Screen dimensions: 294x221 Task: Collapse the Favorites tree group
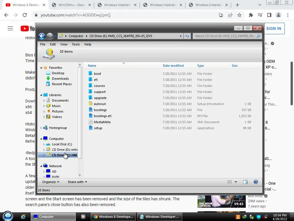(x=41, y=68)
